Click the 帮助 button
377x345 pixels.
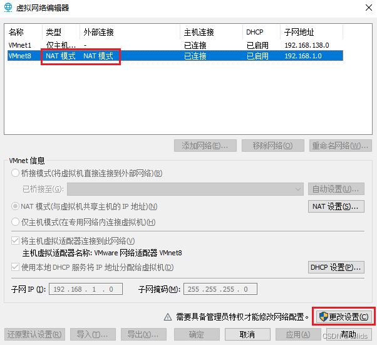point(349,334)
